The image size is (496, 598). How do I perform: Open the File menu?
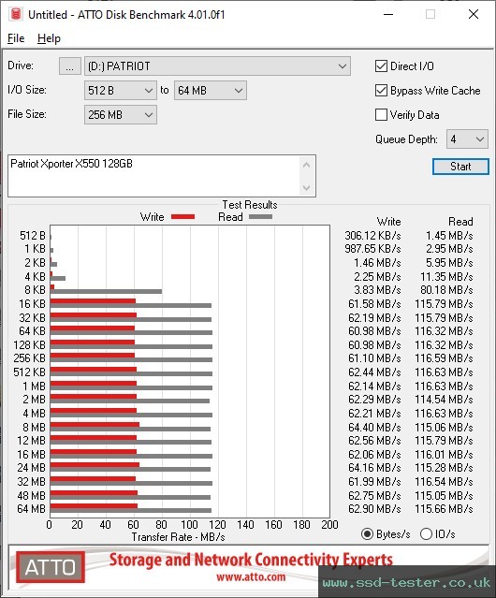(x=16, y=38)
